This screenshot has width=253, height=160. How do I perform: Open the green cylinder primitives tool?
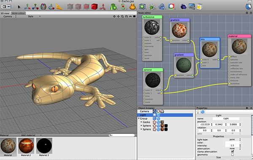coord(113,7)
